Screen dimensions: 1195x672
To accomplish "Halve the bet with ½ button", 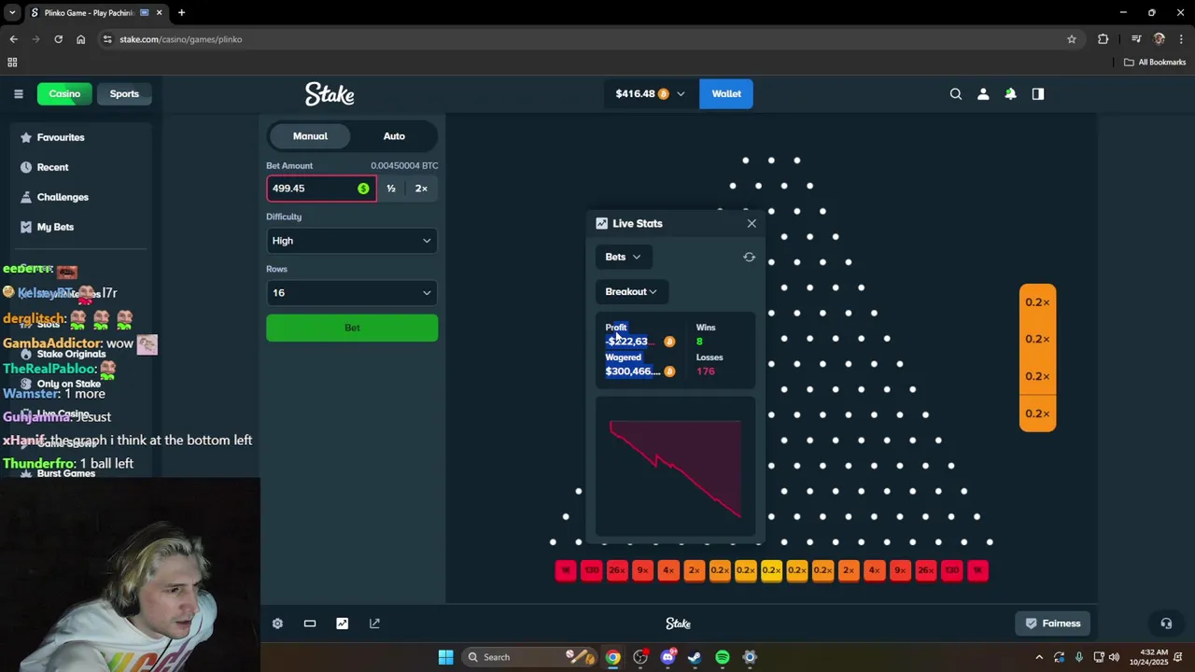I will coord(391,189).
